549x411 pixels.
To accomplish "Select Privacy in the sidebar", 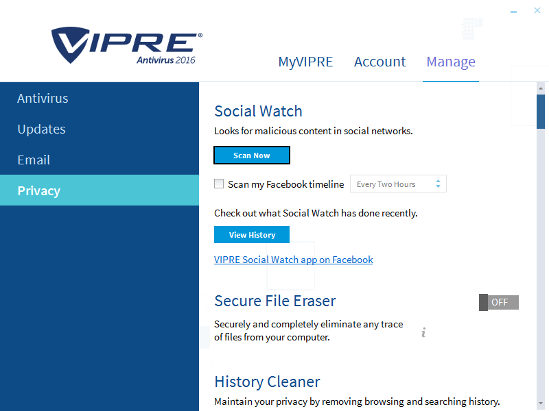I will point(39,190).
